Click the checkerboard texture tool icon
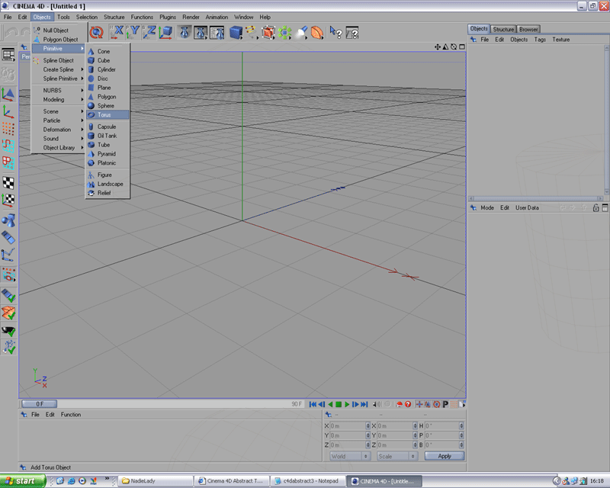The width and height of the screenshot is (610, 488). coord(8,183)
